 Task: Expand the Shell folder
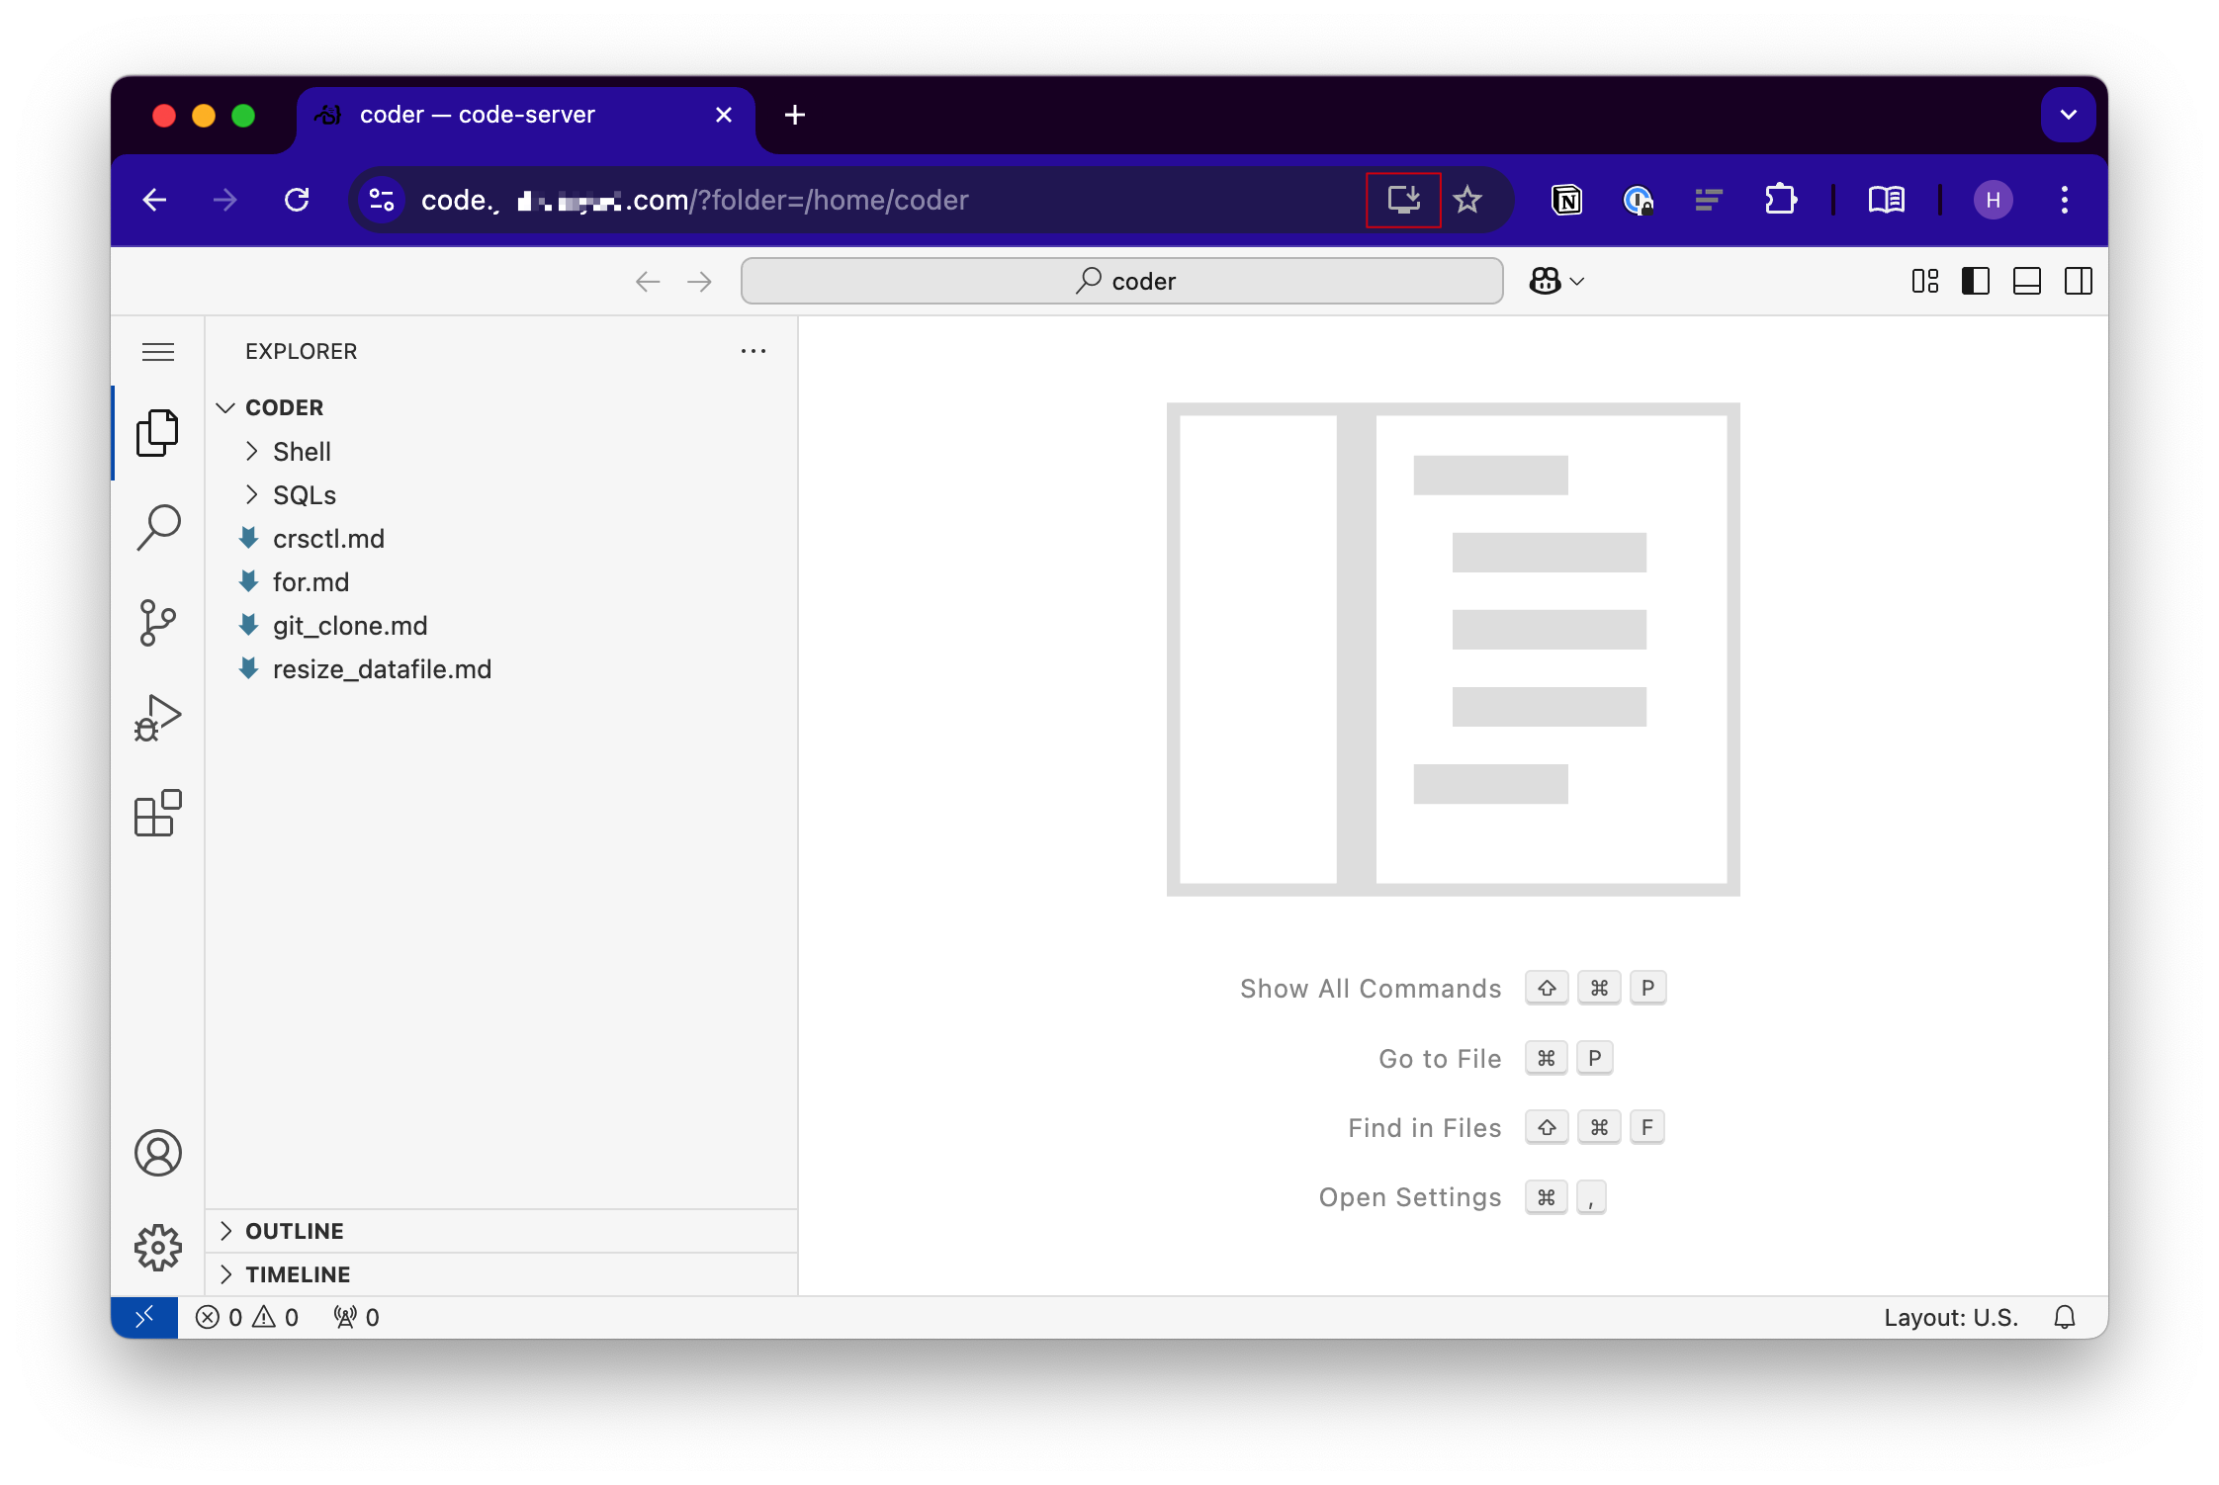302,452
